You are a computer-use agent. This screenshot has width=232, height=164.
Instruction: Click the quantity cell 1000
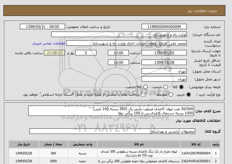point(53,161)
